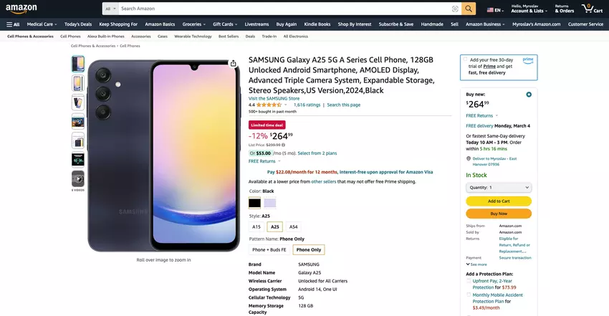The height and width of the screenshot is (316, 609).
Task: Select the Buy new radio button
Action: pyautogui.click(x=529, y=95)
